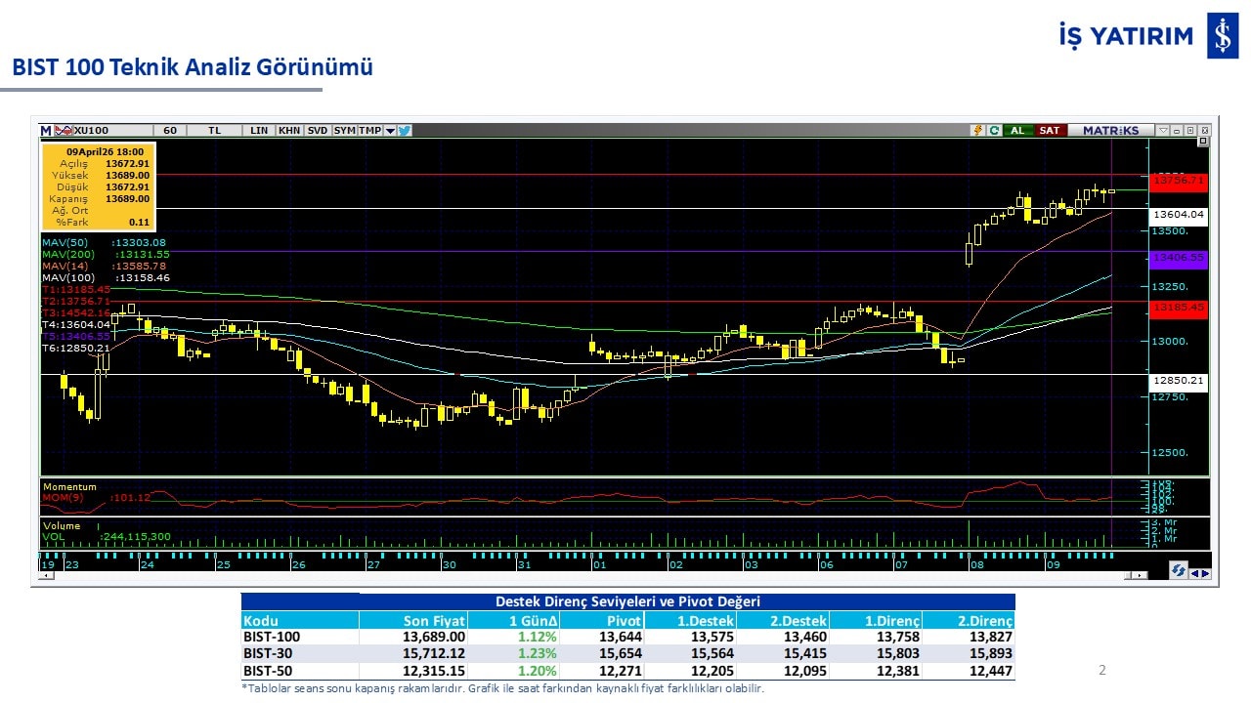This screenshot has width=1251, height=703.
Task: Expand the black dropdown arrow after TMP
Action: tap(390, 130)
